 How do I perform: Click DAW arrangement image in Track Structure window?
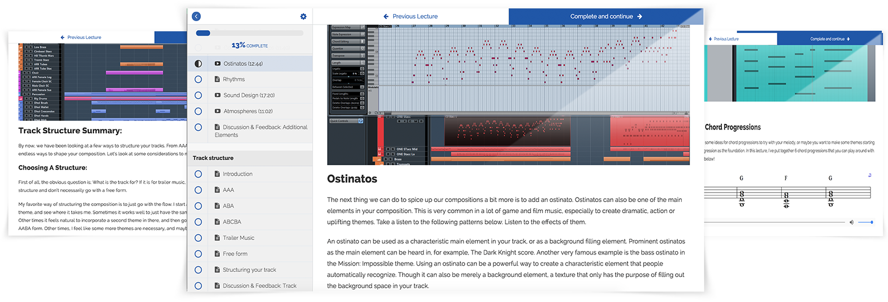103,82
